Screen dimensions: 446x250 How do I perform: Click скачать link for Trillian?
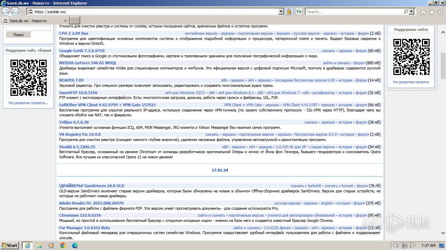(311, 122)
